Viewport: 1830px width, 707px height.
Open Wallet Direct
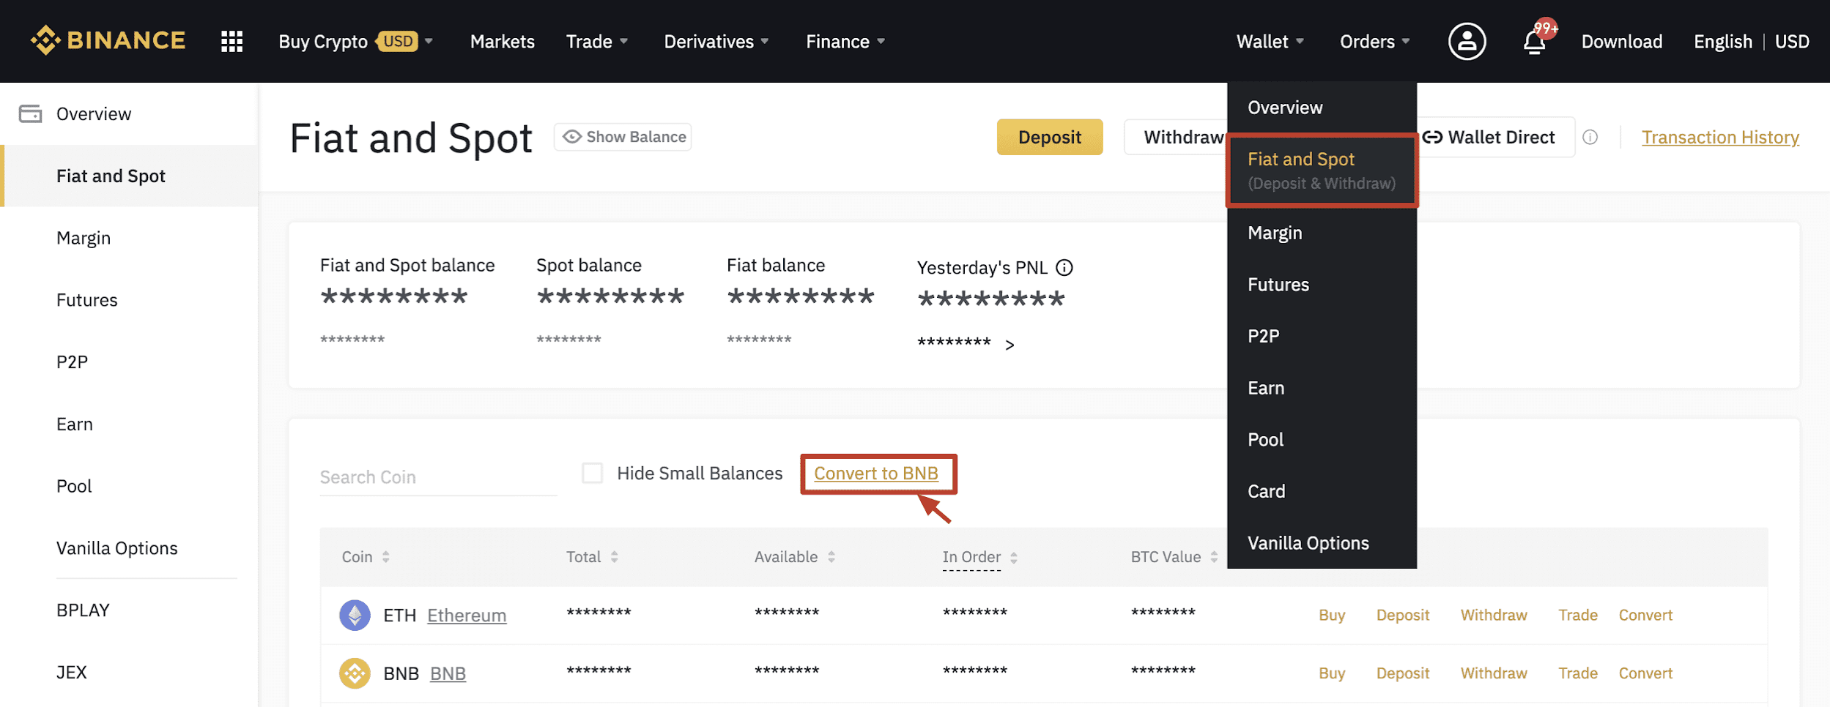pyautogui.click(x=1494, y=137)
